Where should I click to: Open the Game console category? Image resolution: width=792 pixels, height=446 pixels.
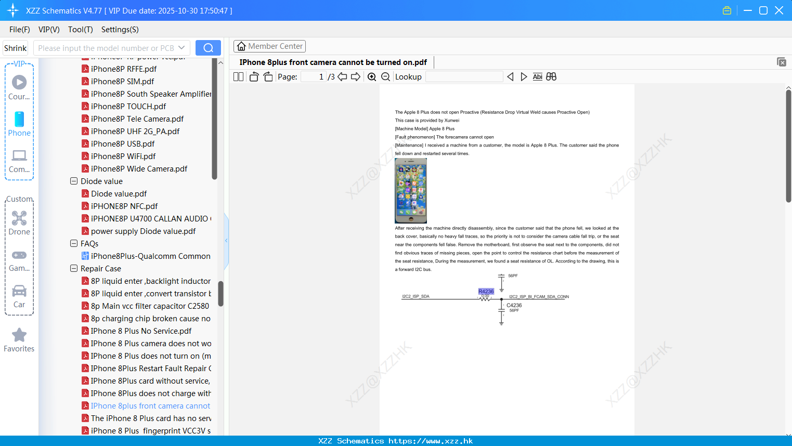click(x=19, y=260)
